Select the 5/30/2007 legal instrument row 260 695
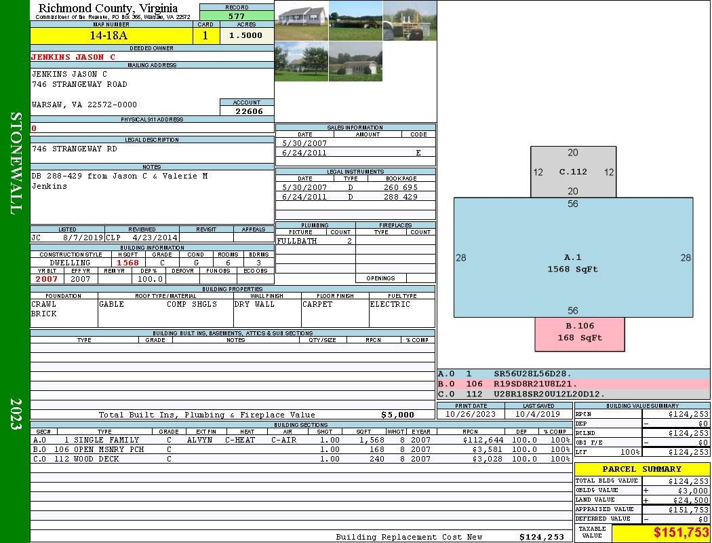The width and height of the screenshot is (712, 543). tap(355, 187)
